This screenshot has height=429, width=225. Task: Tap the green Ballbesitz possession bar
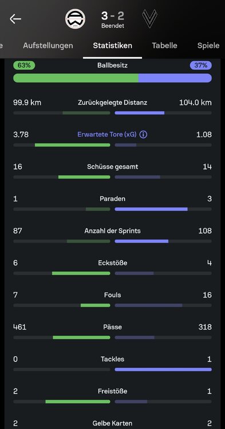point(76,78)
